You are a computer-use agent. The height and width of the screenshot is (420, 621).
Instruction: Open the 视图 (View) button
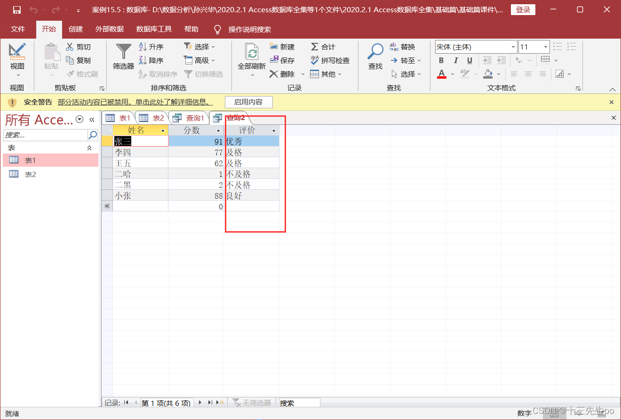17,61
